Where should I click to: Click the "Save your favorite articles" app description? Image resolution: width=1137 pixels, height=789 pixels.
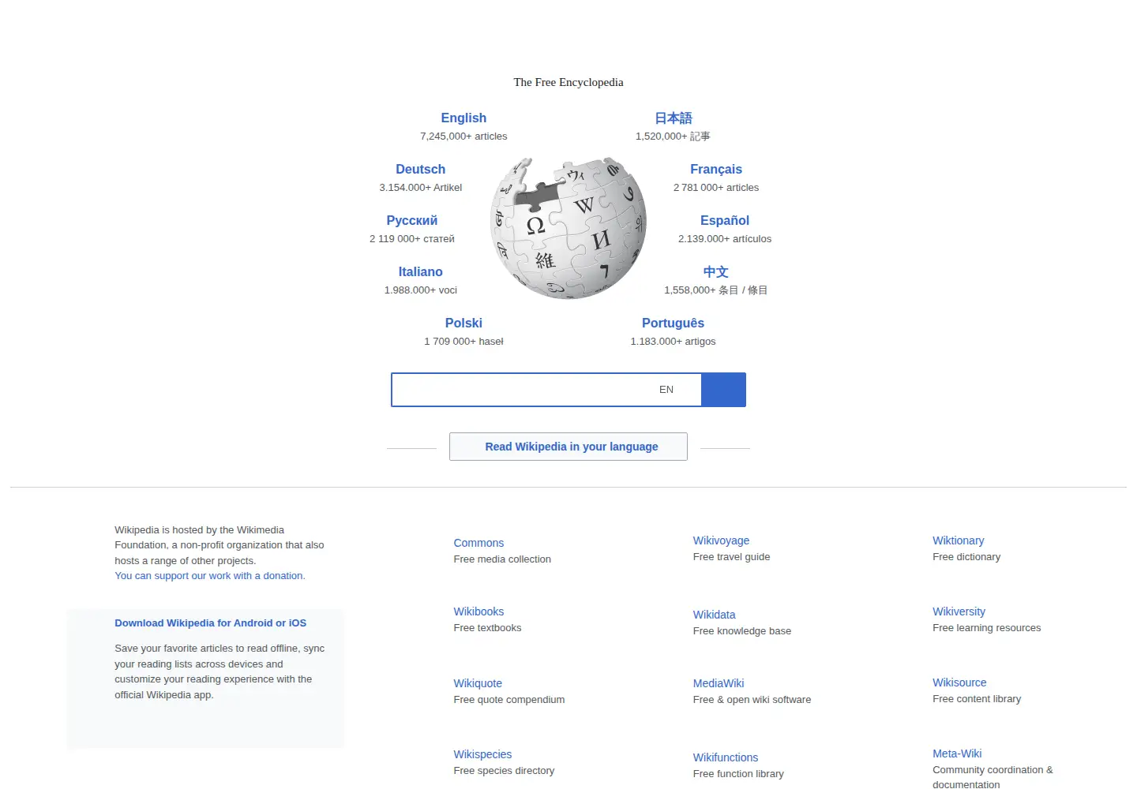point(220,671)
